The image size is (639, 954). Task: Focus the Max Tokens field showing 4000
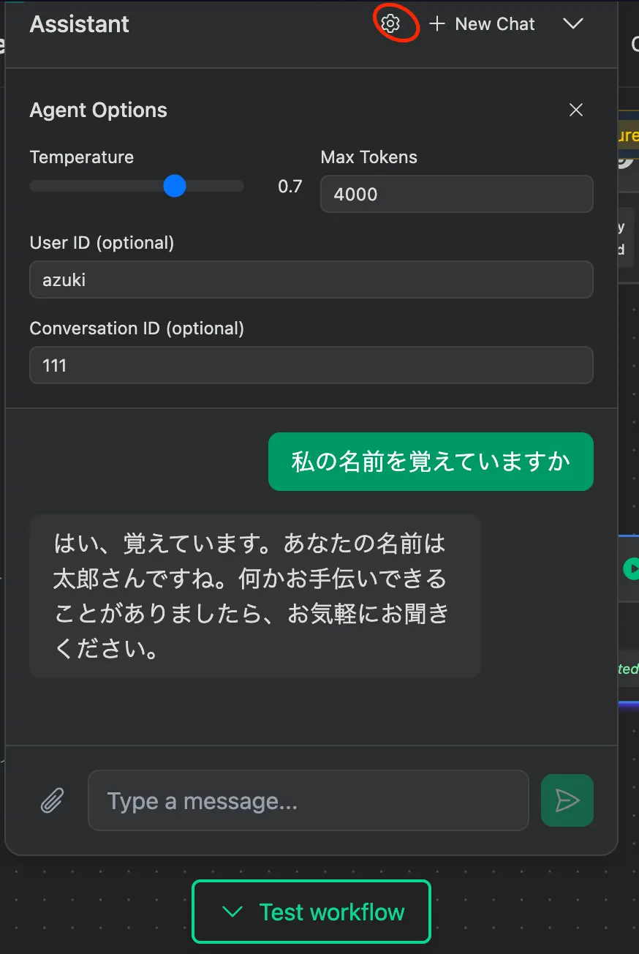[x=457, y=194]
